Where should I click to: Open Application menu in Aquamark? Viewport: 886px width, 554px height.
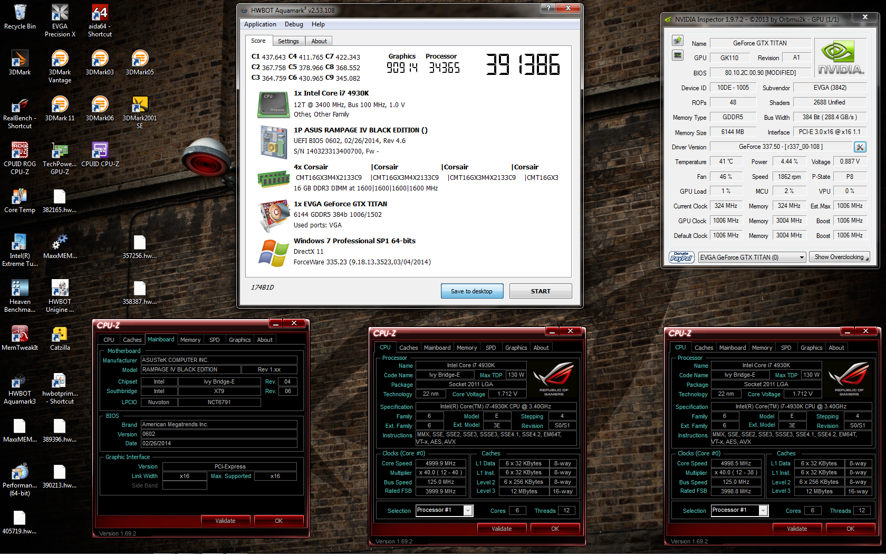click(260, 24)
